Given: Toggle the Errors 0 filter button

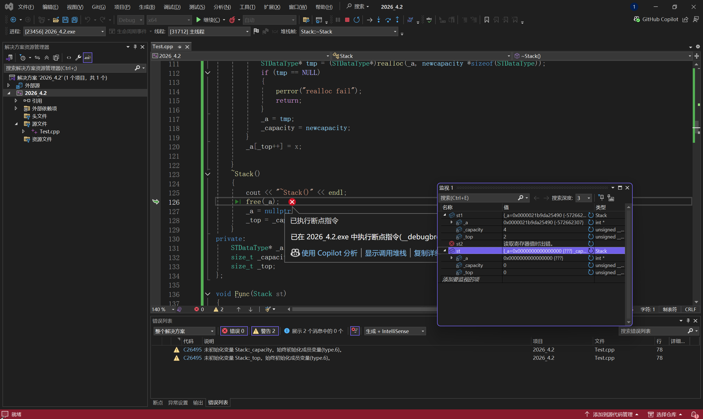Looking at the screenshot, I should [234, 331].
